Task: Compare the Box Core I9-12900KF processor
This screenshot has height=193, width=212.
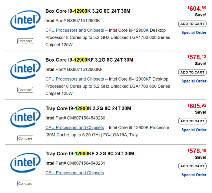Action: coord(25,90)
